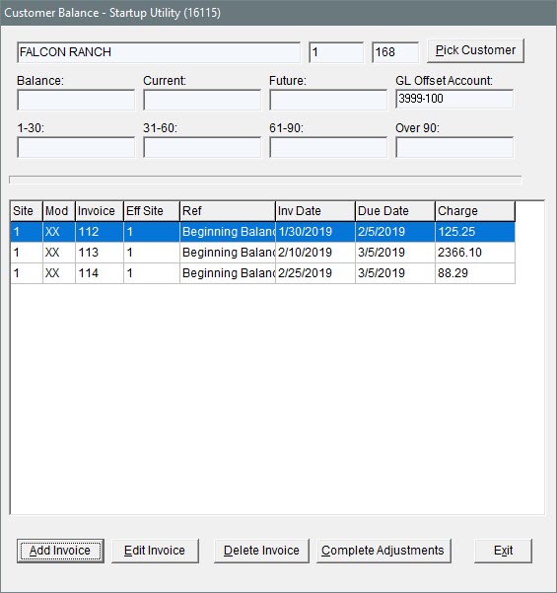
Task: Sort by the Inv Date column header
Action: point(315,211)
